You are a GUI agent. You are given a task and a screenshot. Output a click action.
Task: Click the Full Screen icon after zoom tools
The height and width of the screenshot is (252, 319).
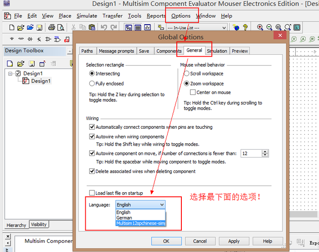point(297,27)
